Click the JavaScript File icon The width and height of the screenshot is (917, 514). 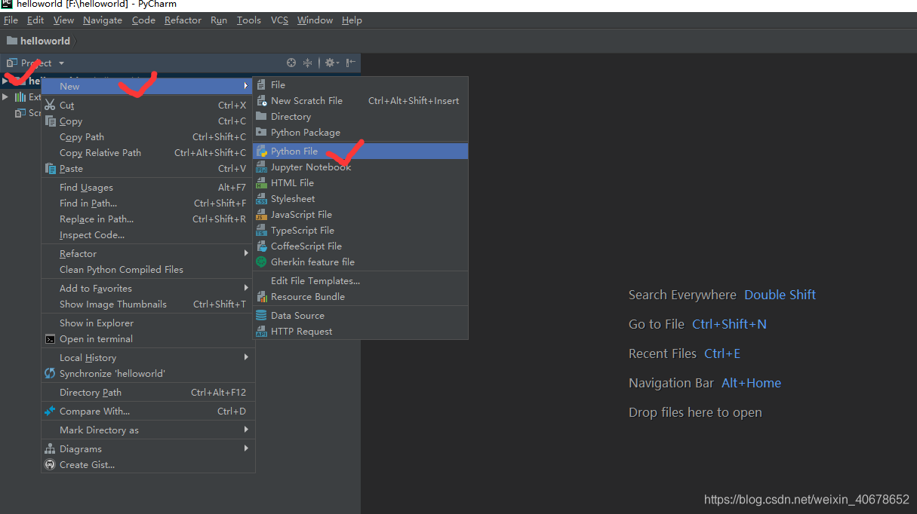coord(261,215)
